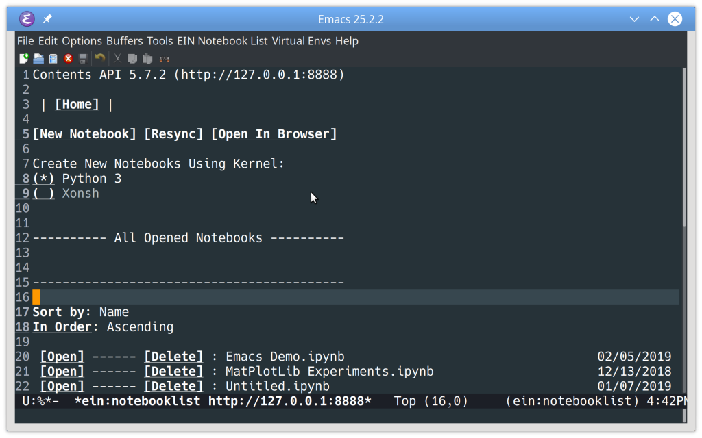Click the Emacs 25.2.2 window title
The image size is (702, 438).
tap(350, 19)
